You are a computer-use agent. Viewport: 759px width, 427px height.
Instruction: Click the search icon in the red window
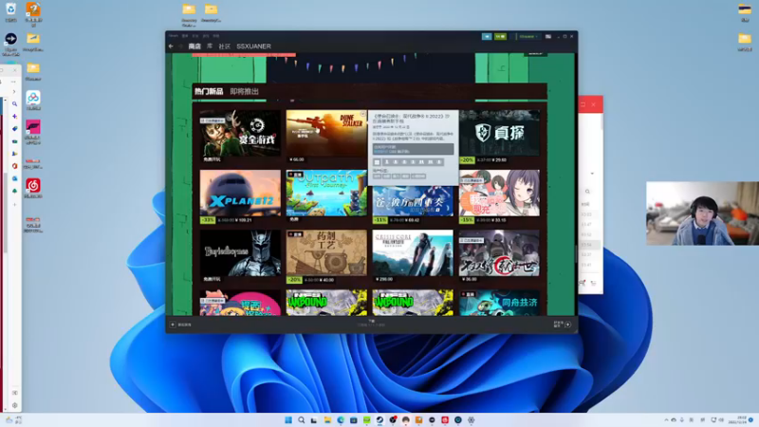tap(587, 192)
